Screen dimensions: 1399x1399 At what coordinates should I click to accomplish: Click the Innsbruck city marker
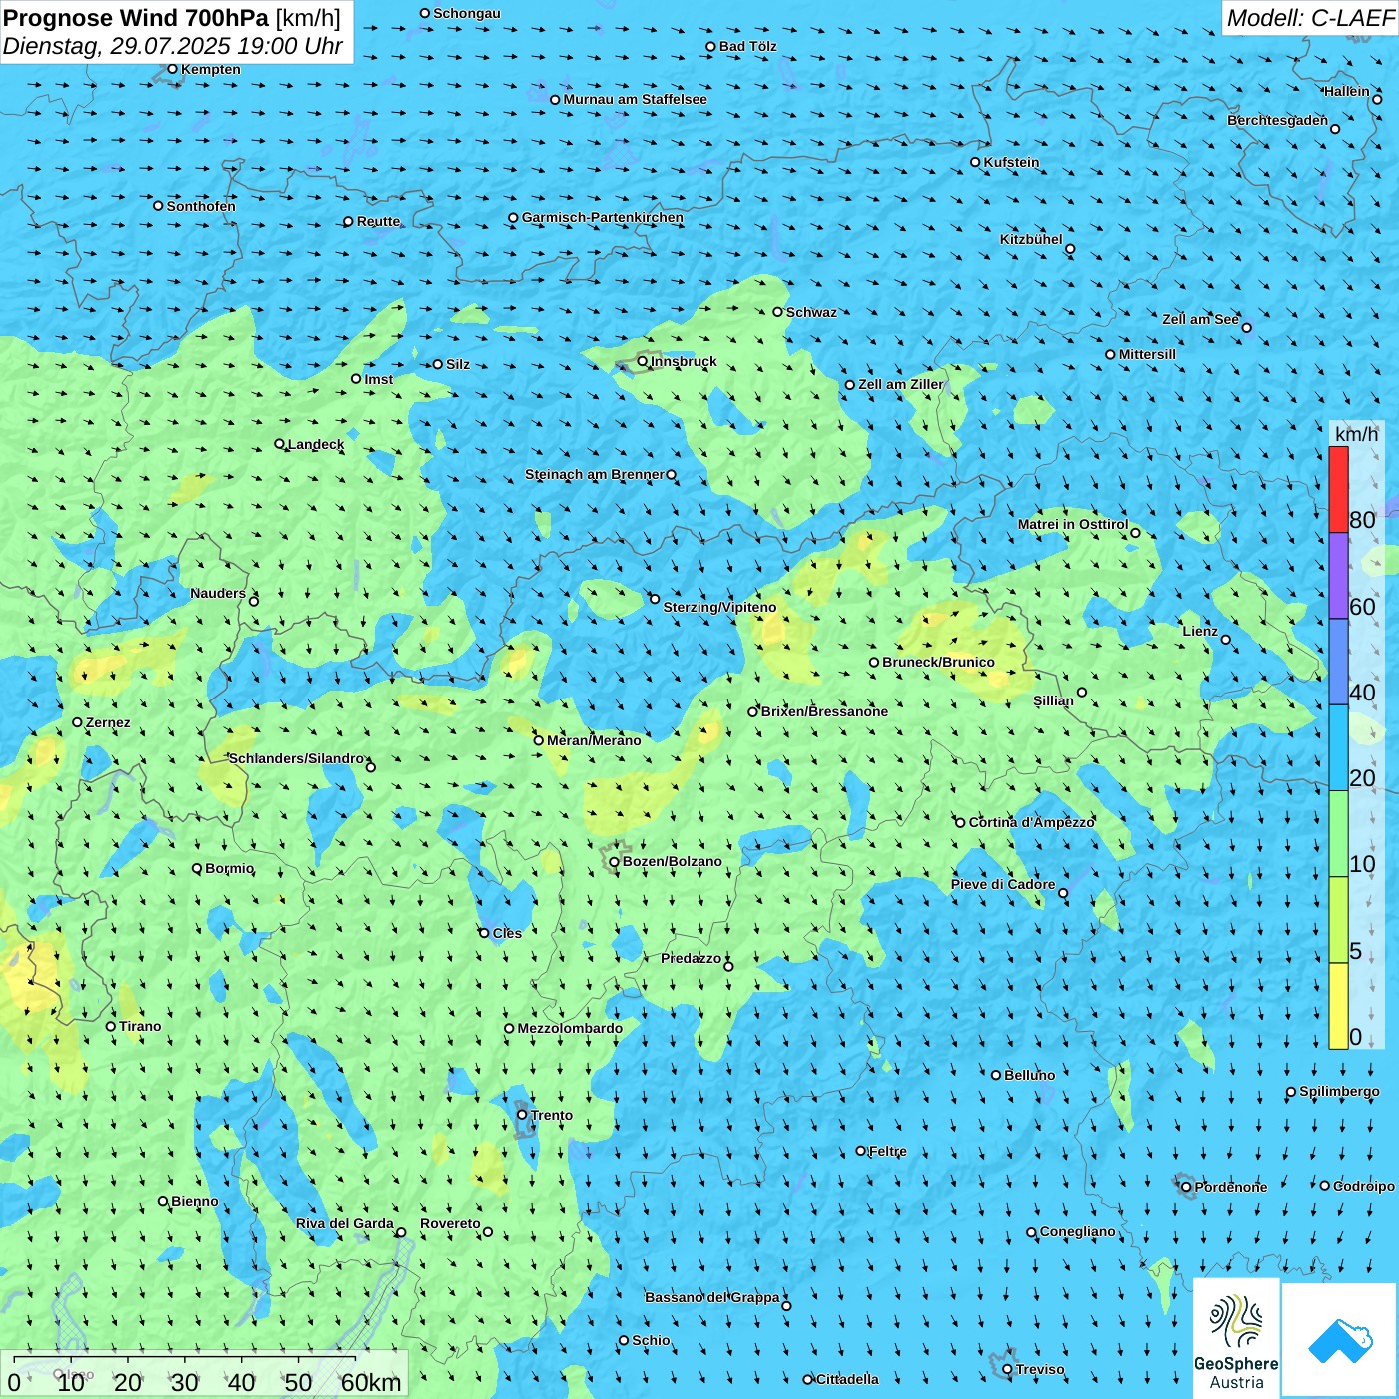click(643, 362)
